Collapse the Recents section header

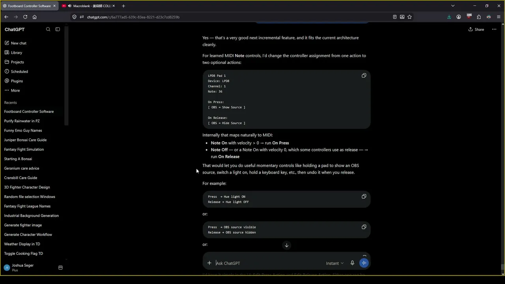11,103
